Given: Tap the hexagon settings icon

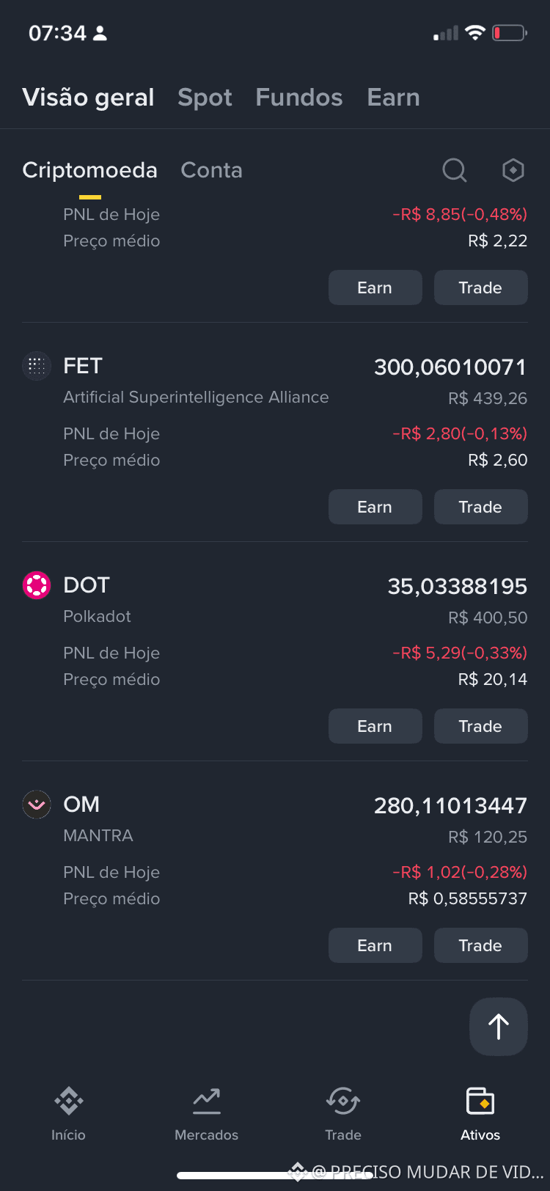Looking at the screenshot, I should pos(513,170).
